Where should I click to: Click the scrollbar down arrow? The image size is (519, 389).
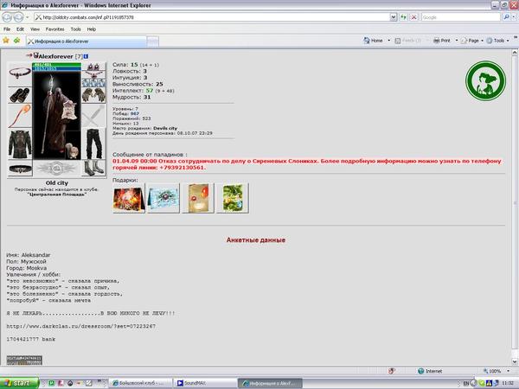pos(515,361)
